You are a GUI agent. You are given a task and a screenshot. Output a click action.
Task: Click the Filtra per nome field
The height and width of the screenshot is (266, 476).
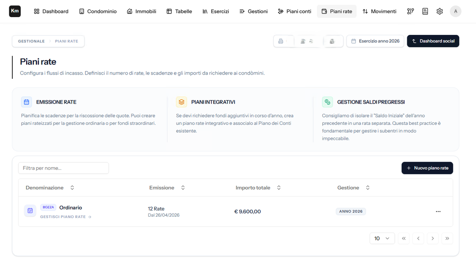pyautogui.click(x=64, y=168)
